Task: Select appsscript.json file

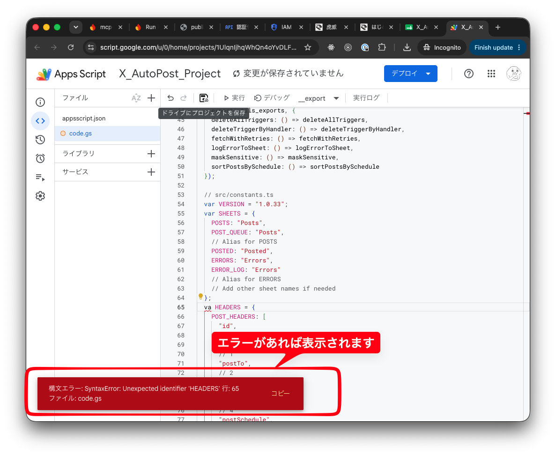Action: [x=107, y=119]
